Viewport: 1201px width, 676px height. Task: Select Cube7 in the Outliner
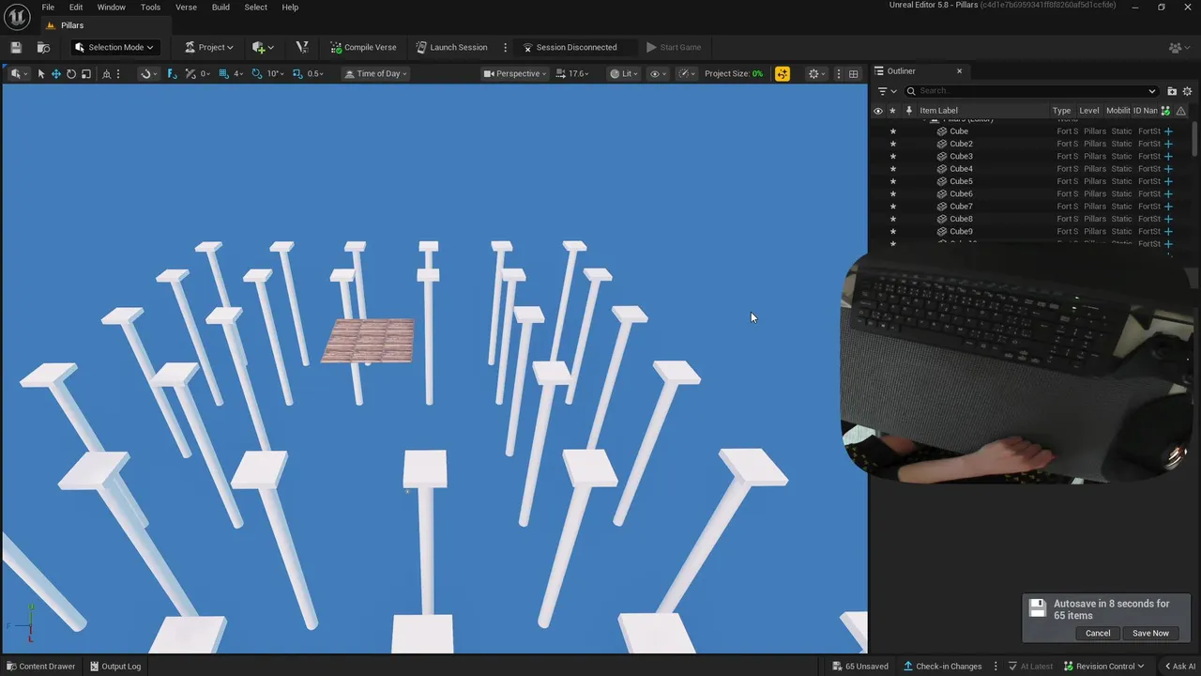tap(961, 207)
